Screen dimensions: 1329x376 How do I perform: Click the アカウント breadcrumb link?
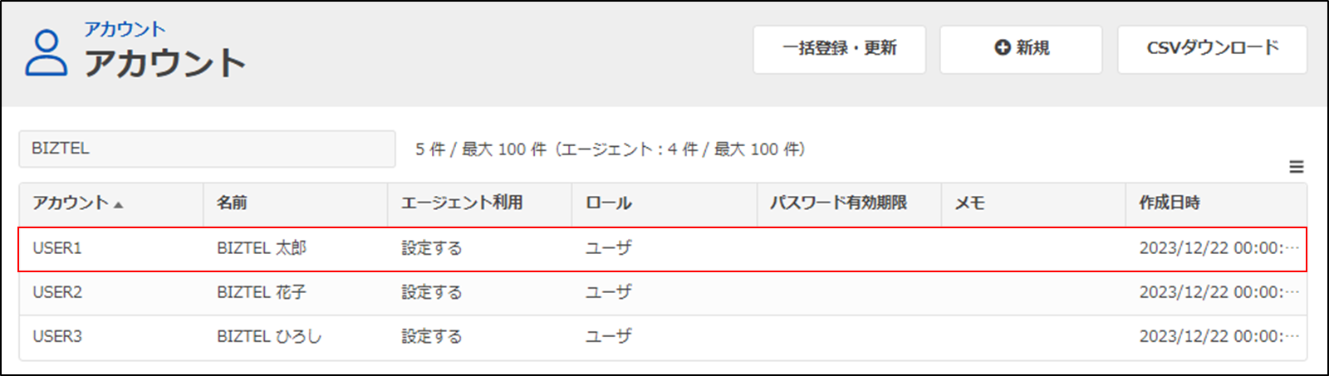pyautogui.click(x=125, y=29)
